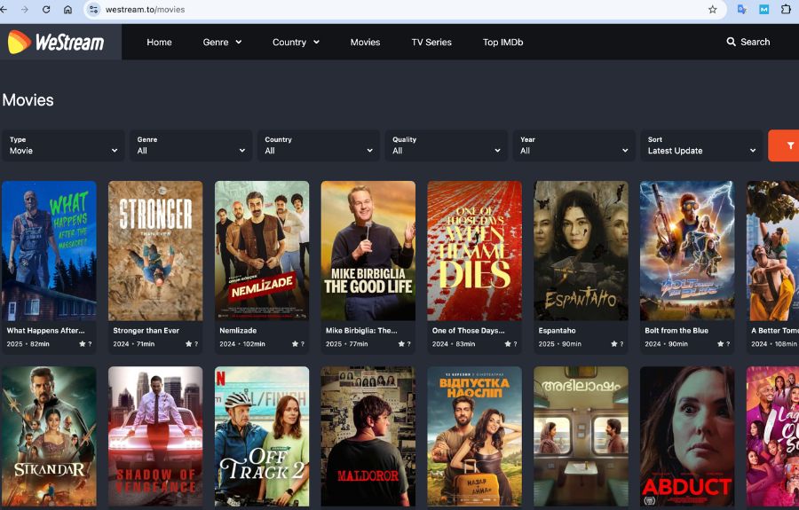The width and height of the screenshot is (799, 510).
Task: Apply filters with the orange filter button
Action: 785,145
